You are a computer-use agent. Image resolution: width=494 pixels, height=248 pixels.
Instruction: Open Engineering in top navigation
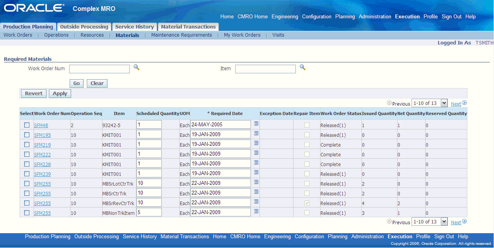coord(285,17)
